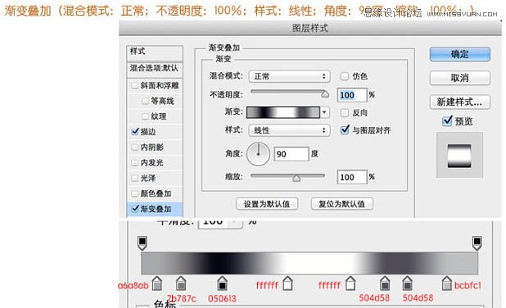Click the gradient preview bar next to 渐变
Screen dimensions: 506x308
tap(283, 112)
